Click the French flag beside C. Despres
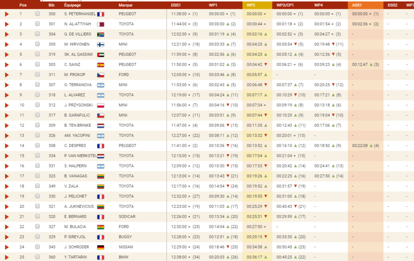 pos(100,146)
